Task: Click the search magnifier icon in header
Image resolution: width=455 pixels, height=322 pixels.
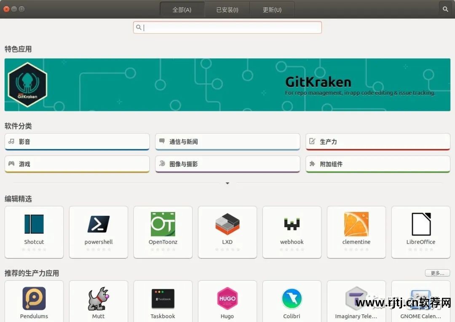Action: click(x=445, y=9)
